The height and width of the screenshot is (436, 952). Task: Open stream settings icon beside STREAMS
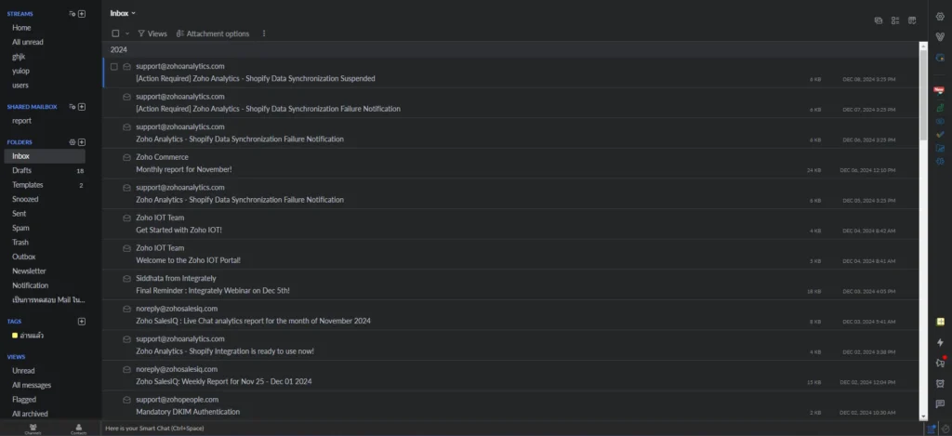tap(73, 13)
